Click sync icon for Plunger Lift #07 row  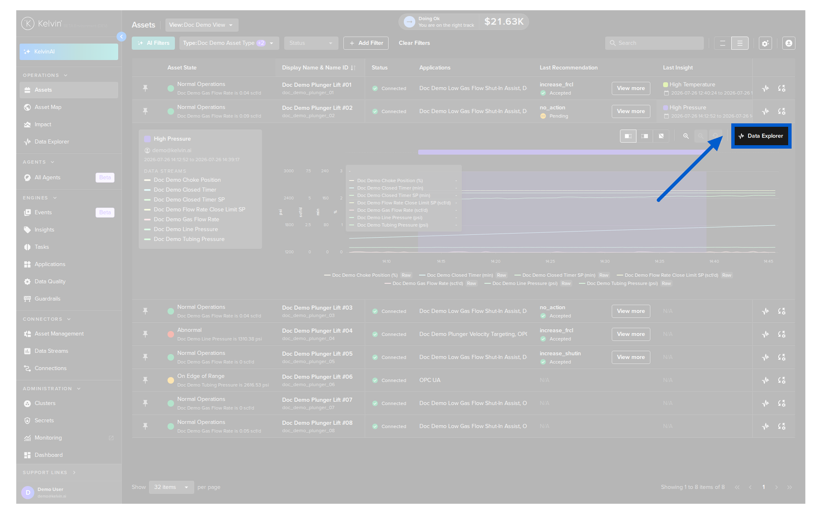coord(782,403)
